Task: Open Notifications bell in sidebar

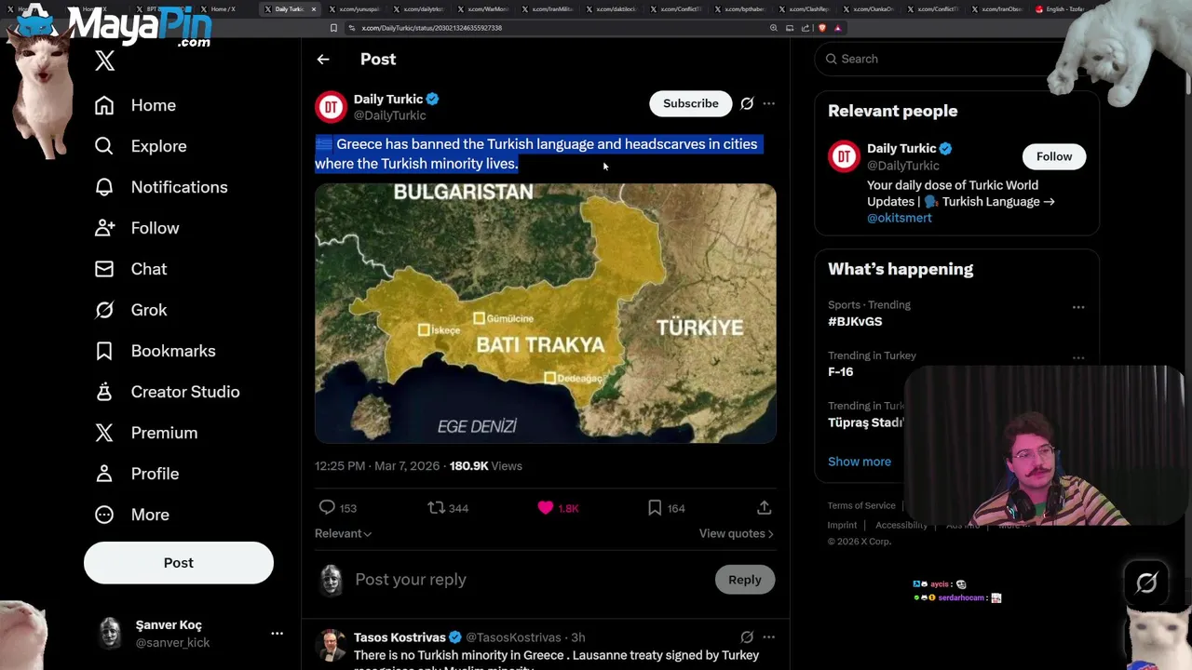Action: (104, 187)
